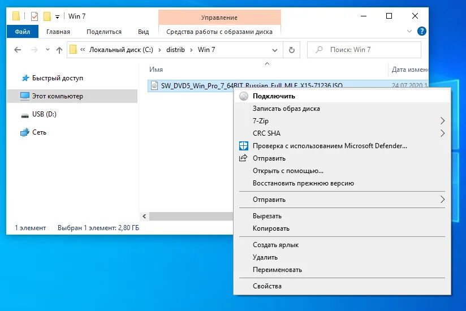Click the chevron between distrib and Win 7

[191, 50]
